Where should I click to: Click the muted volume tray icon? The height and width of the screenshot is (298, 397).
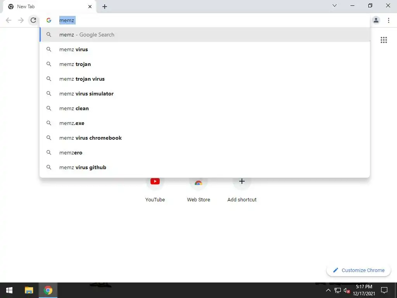point(347,290)
